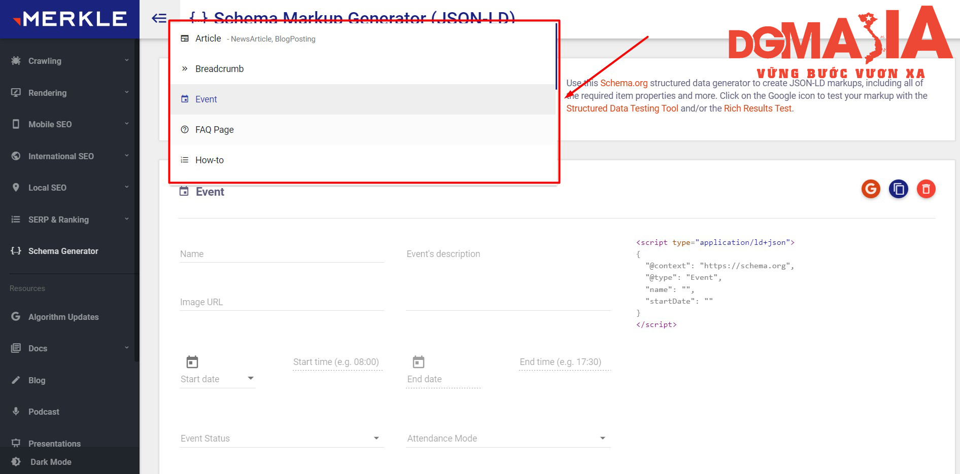Delete the markup with the trash icon
Viewport: 960px width, 474px height.
pyautogui.click(x=926, y=189)
